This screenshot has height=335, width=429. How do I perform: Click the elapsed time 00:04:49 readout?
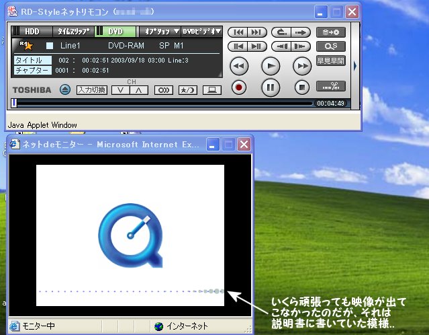(330, 104)
